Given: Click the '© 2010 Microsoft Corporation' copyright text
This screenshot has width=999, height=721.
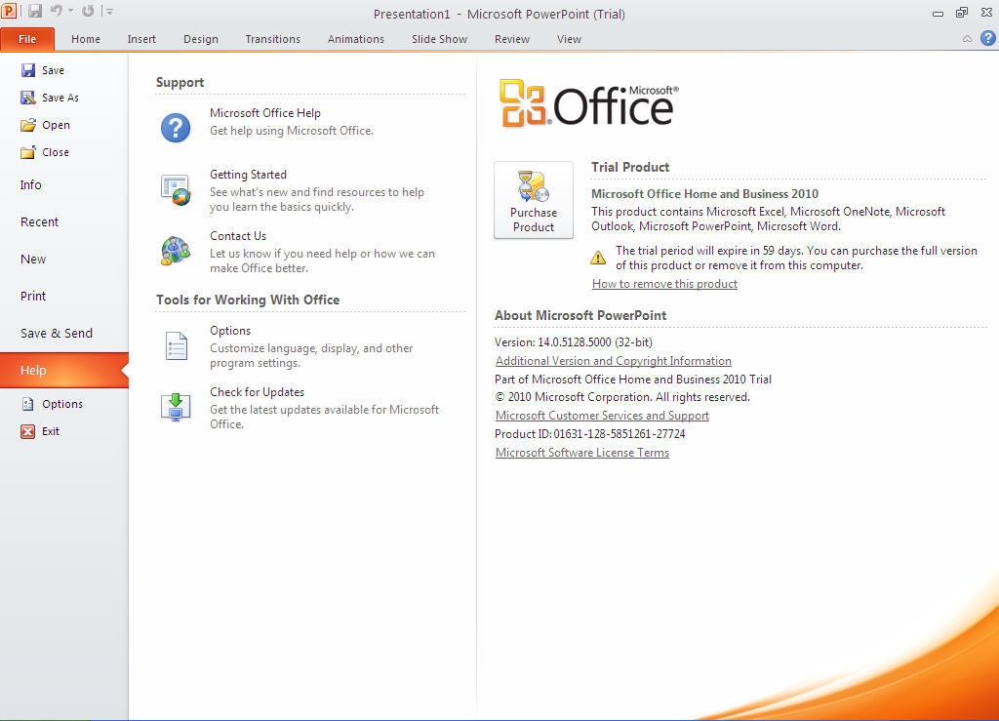Looking at the screenshot, I should (x=622, y=397).
